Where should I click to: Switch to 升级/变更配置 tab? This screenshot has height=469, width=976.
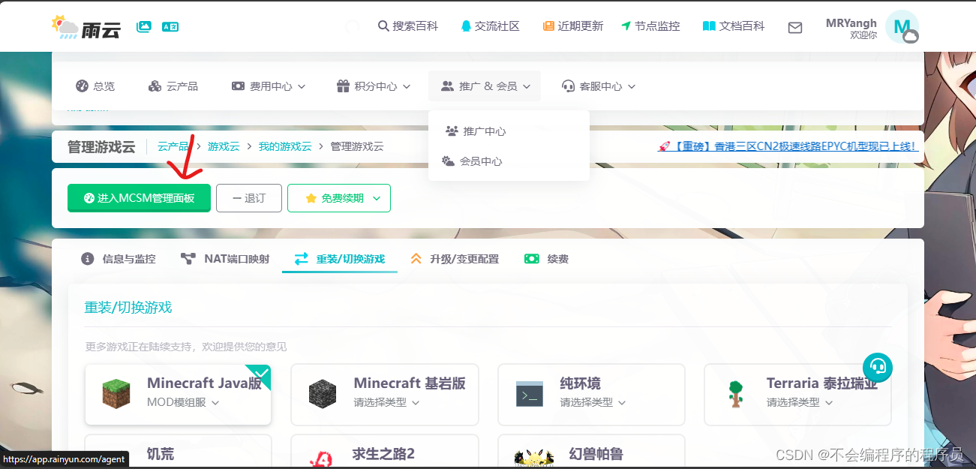point(455,259)
